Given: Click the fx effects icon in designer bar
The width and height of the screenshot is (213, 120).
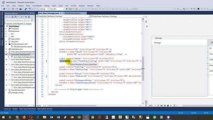Looking at the screenshot, I should click(158, 105).
